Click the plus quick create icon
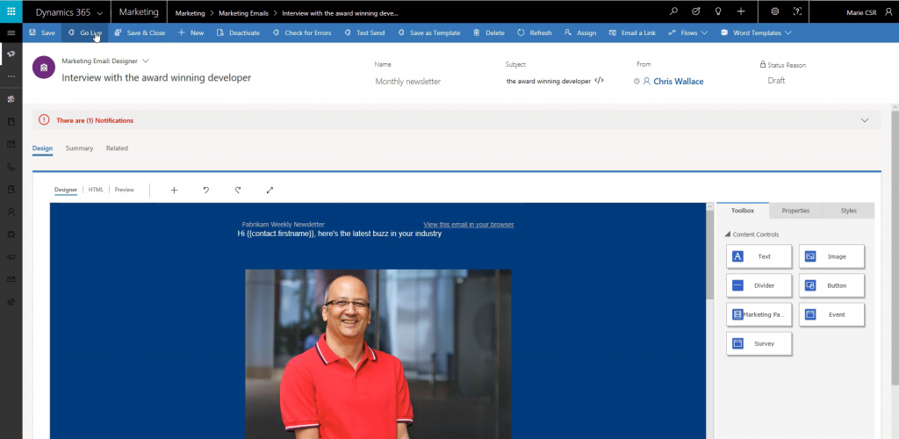 741,11
